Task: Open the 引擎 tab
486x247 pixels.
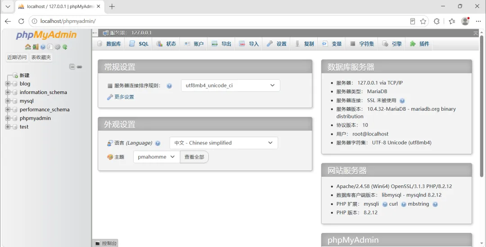Action: 392,44
